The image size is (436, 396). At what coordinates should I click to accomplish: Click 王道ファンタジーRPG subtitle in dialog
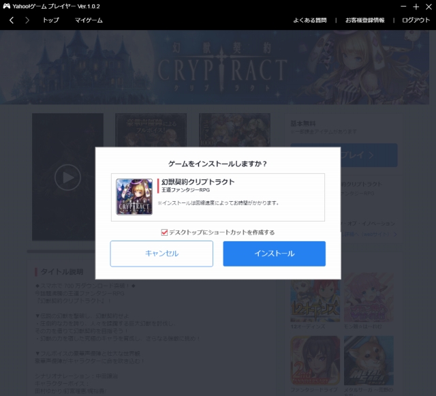[x=185, y=189]
